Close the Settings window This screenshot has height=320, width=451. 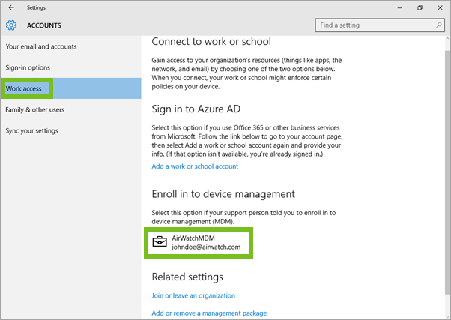coord(440,8)
